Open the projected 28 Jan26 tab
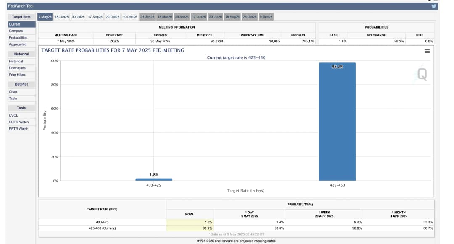The height and width of the screenshot is (244, 454). click(x=147, y=17)
